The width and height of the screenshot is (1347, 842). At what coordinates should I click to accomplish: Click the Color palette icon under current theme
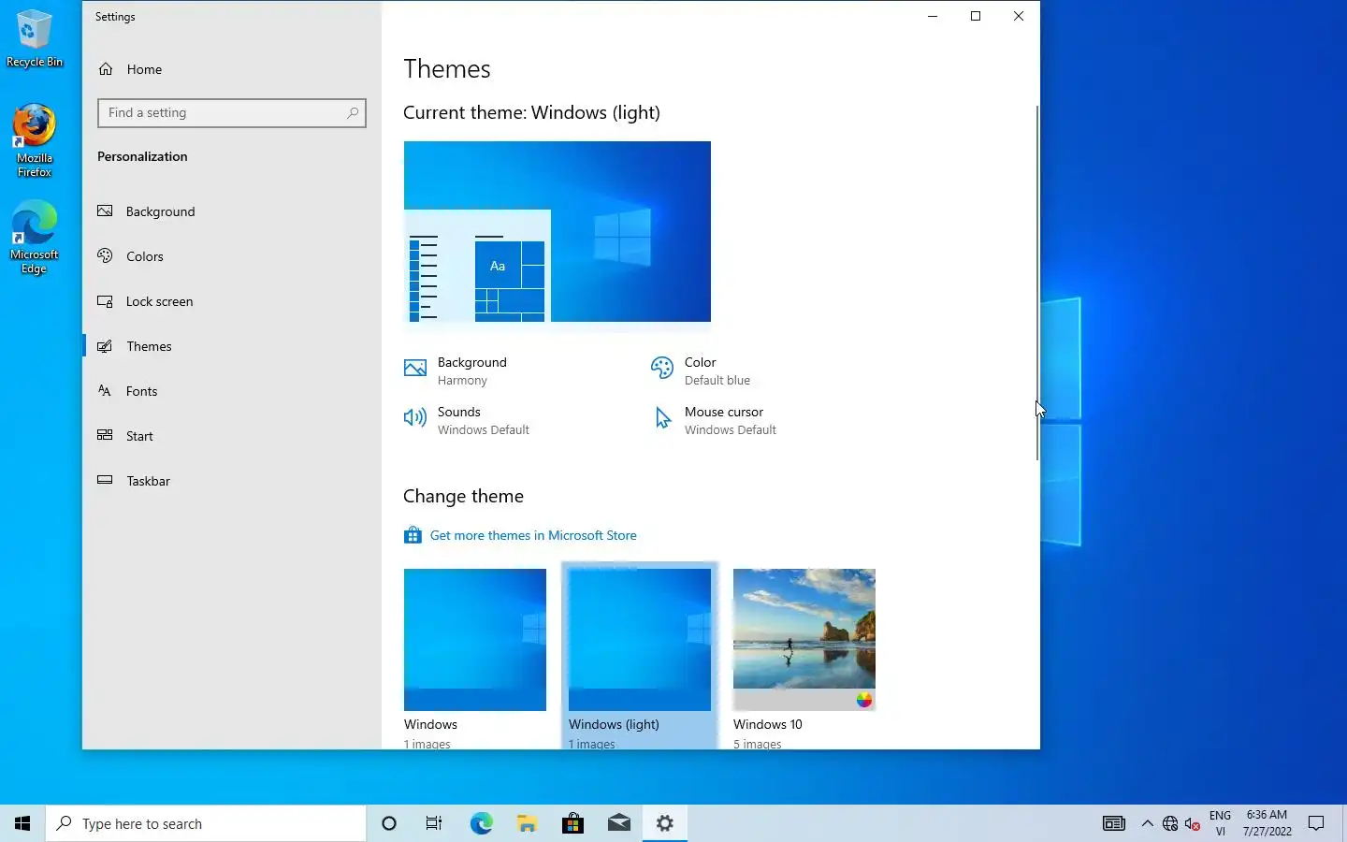click(x=662, y=369)
